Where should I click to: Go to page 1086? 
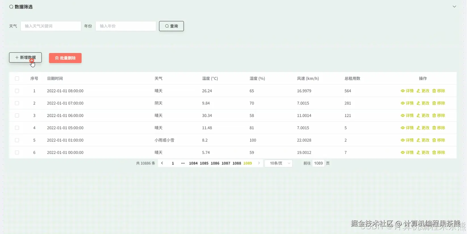tap(215, 163)
